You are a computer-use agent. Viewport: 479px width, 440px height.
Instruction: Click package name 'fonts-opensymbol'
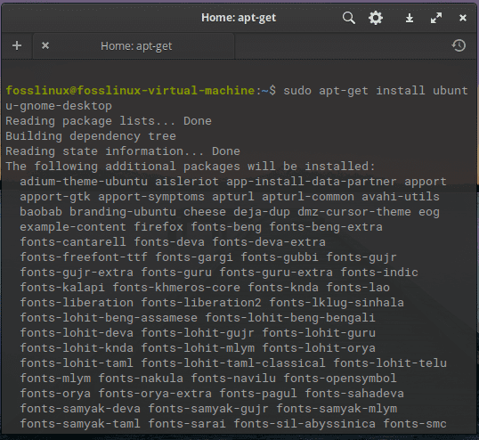[340, 379]
